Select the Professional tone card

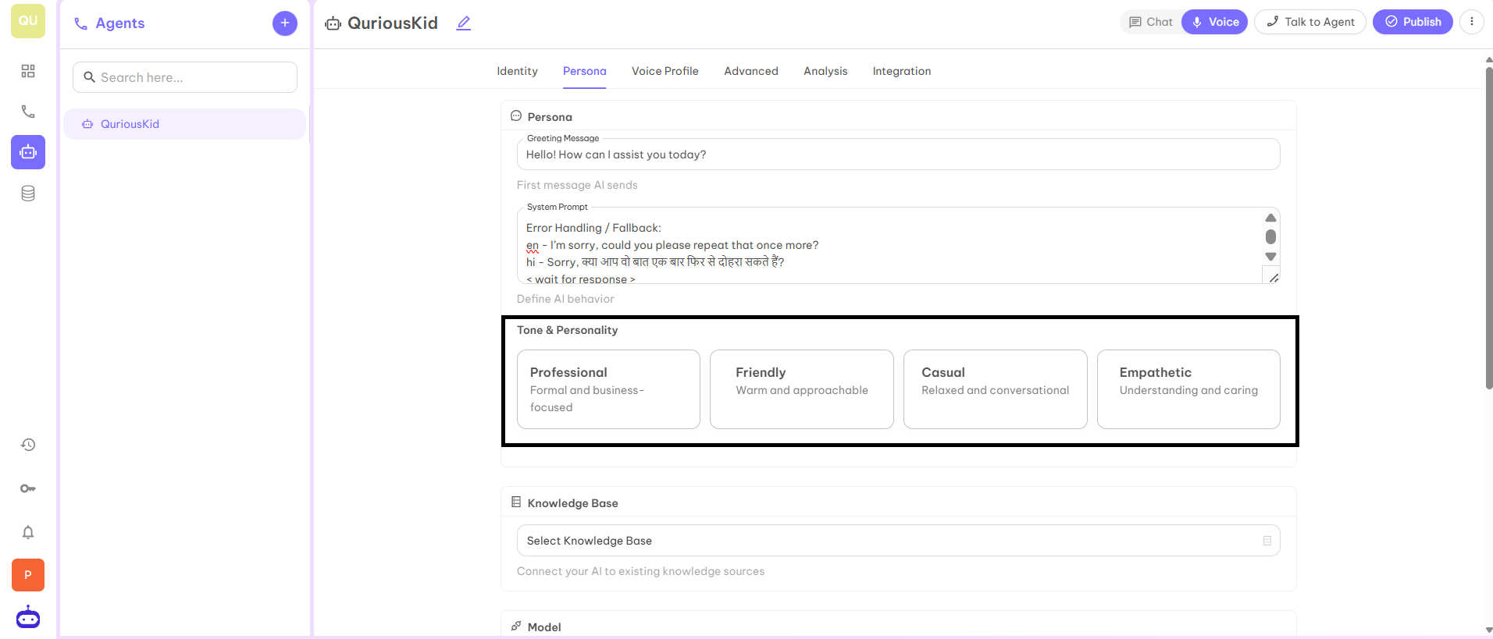click(608, 389)
